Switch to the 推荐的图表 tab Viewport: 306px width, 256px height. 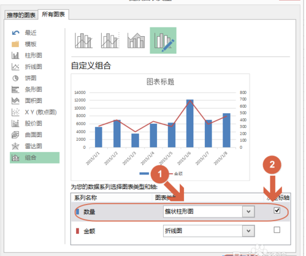click(21, 15)
